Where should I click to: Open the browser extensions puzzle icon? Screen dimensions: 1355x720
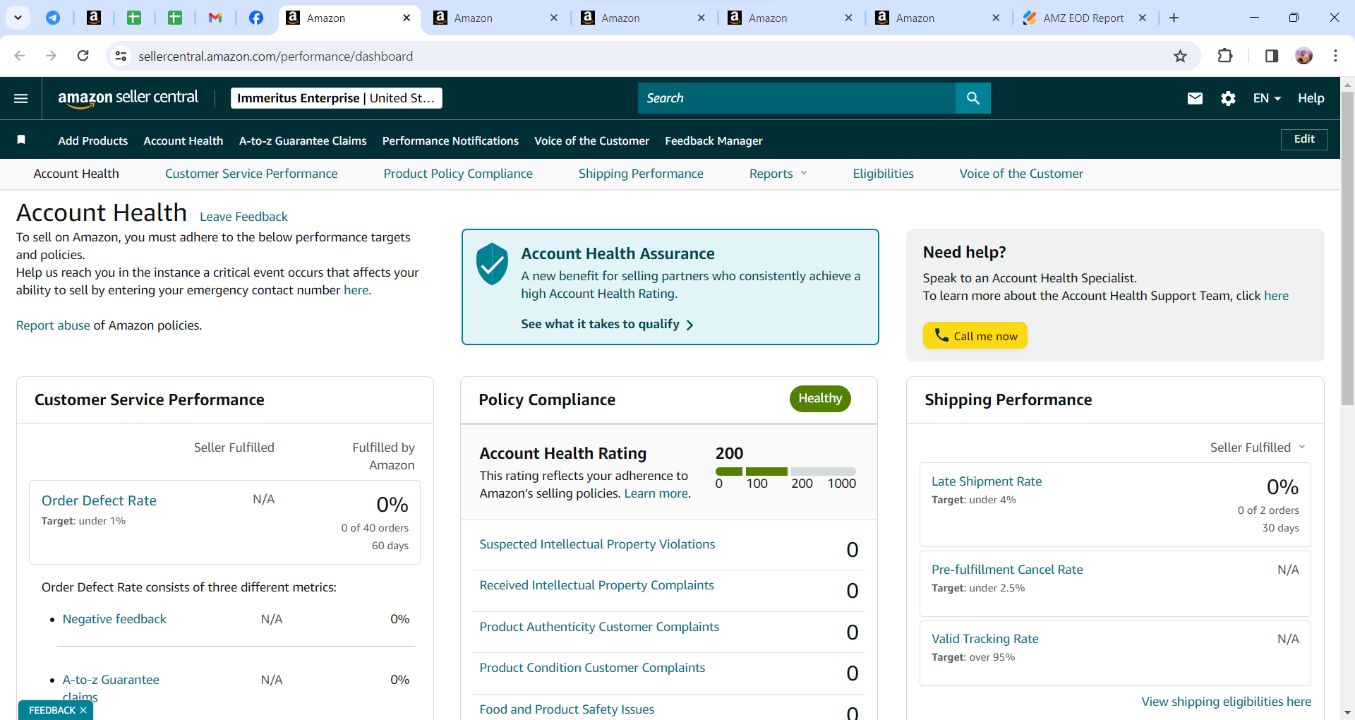pyautogui.click(x=1225, y=56)
